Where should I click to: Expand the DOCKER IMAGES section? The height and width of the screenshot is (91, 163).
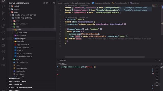coord(16,85)
